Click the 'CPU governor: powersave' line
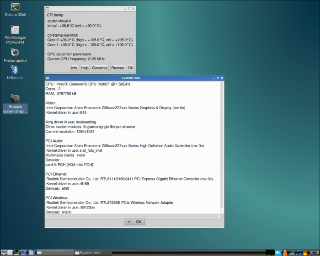This screenshot has width=320, height=256. click(x=69, y=54)
